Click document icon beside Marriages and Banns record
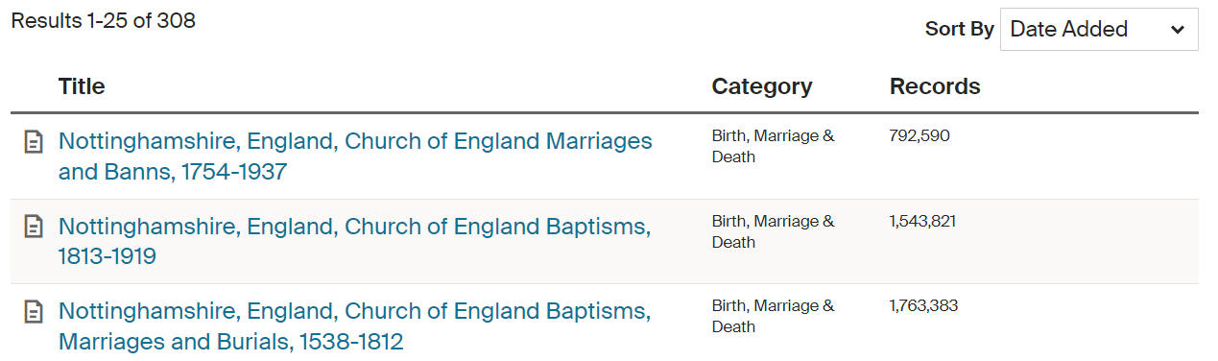1218x361 pixels. pos(34,143)
